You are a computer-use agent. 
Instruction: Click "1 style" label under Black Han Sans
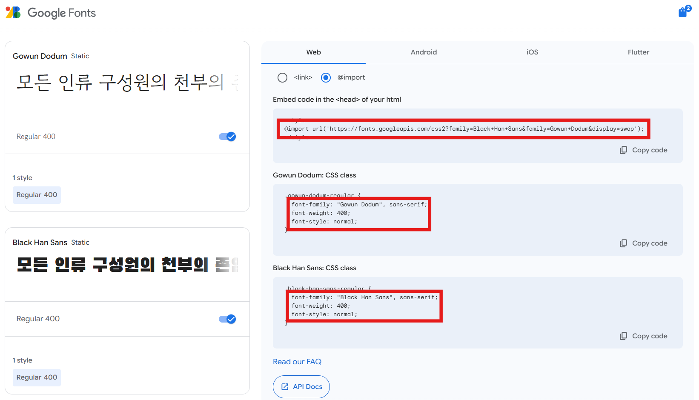pyautogui.click(x=23, y=360)
